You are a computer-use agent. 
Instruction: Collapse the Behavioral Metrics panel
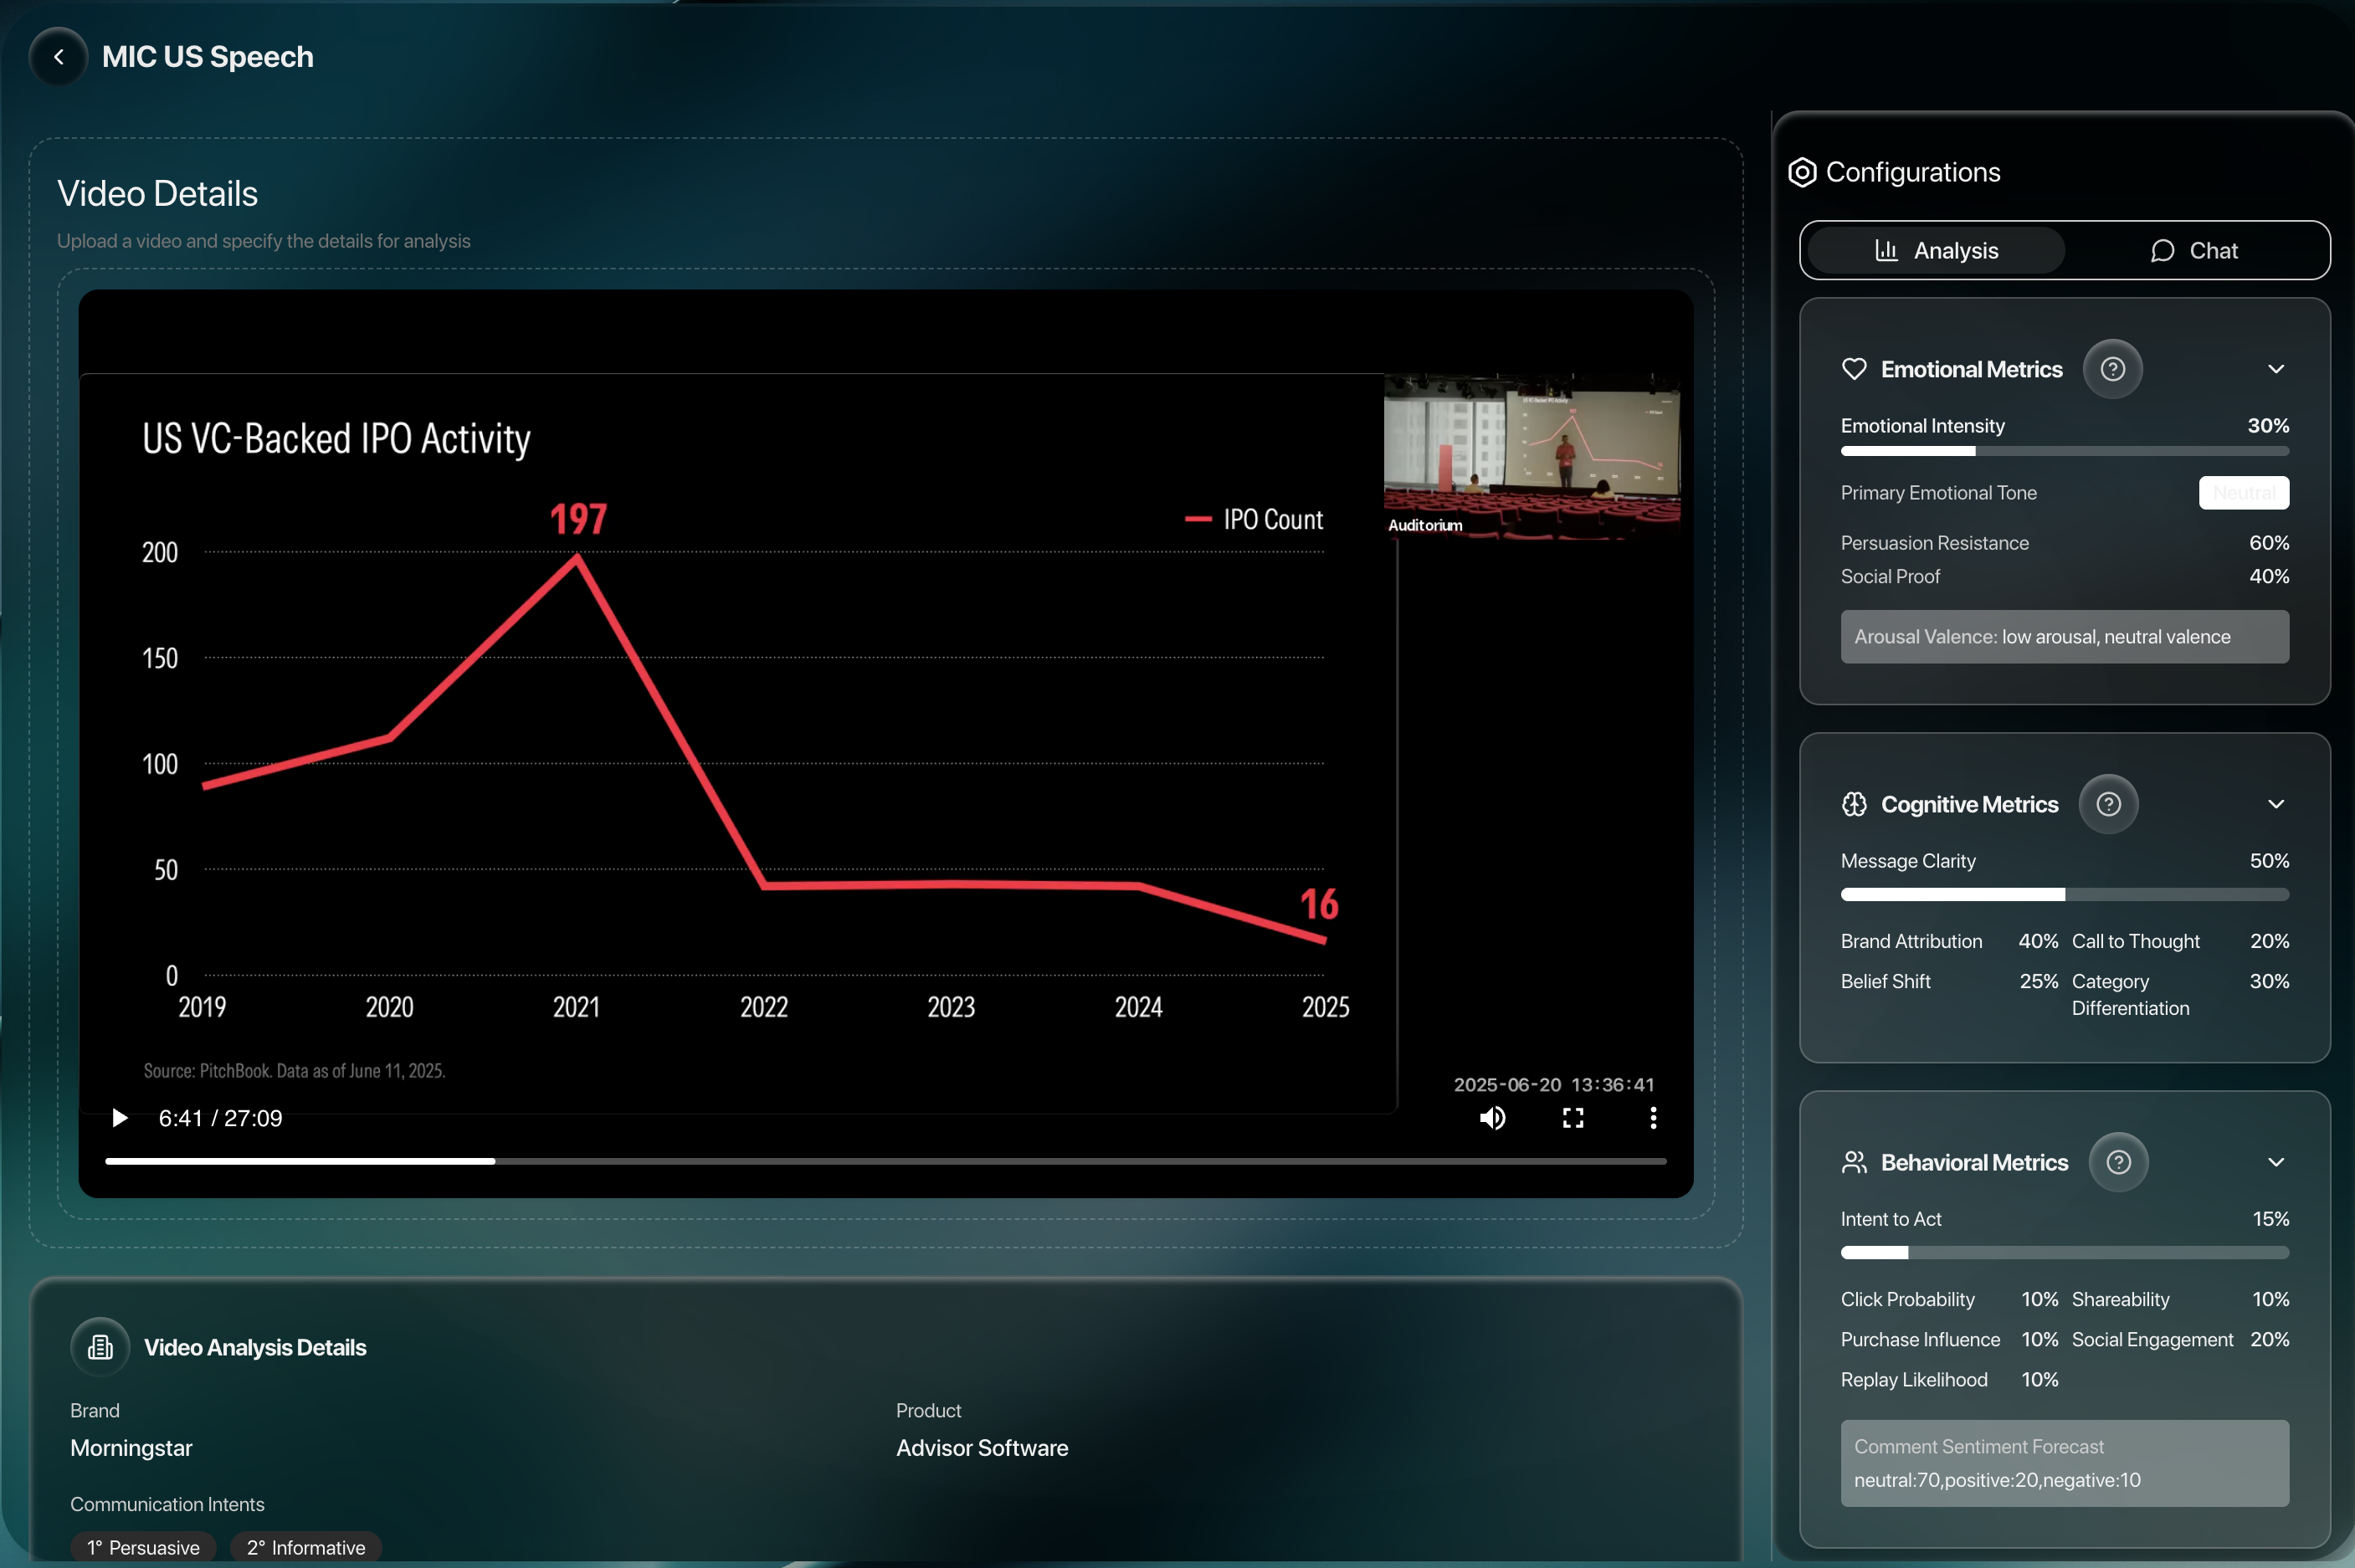(x=2277, y=1161)
